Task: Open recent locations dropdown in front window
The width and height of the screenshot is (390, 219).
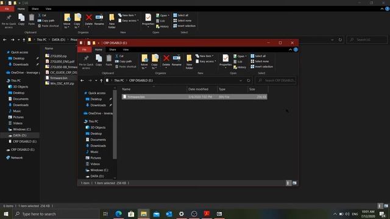Action: pyautogui.click(x=96, y=80)
